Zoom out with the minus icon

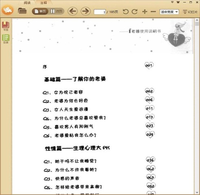[153, 12]
